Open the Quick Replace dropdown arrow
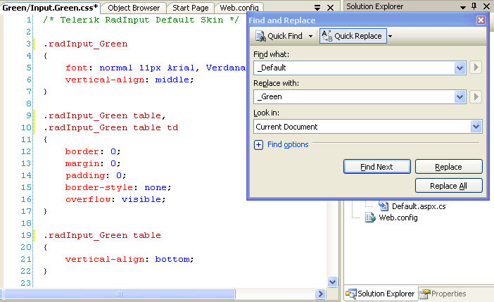 [390, 36]
